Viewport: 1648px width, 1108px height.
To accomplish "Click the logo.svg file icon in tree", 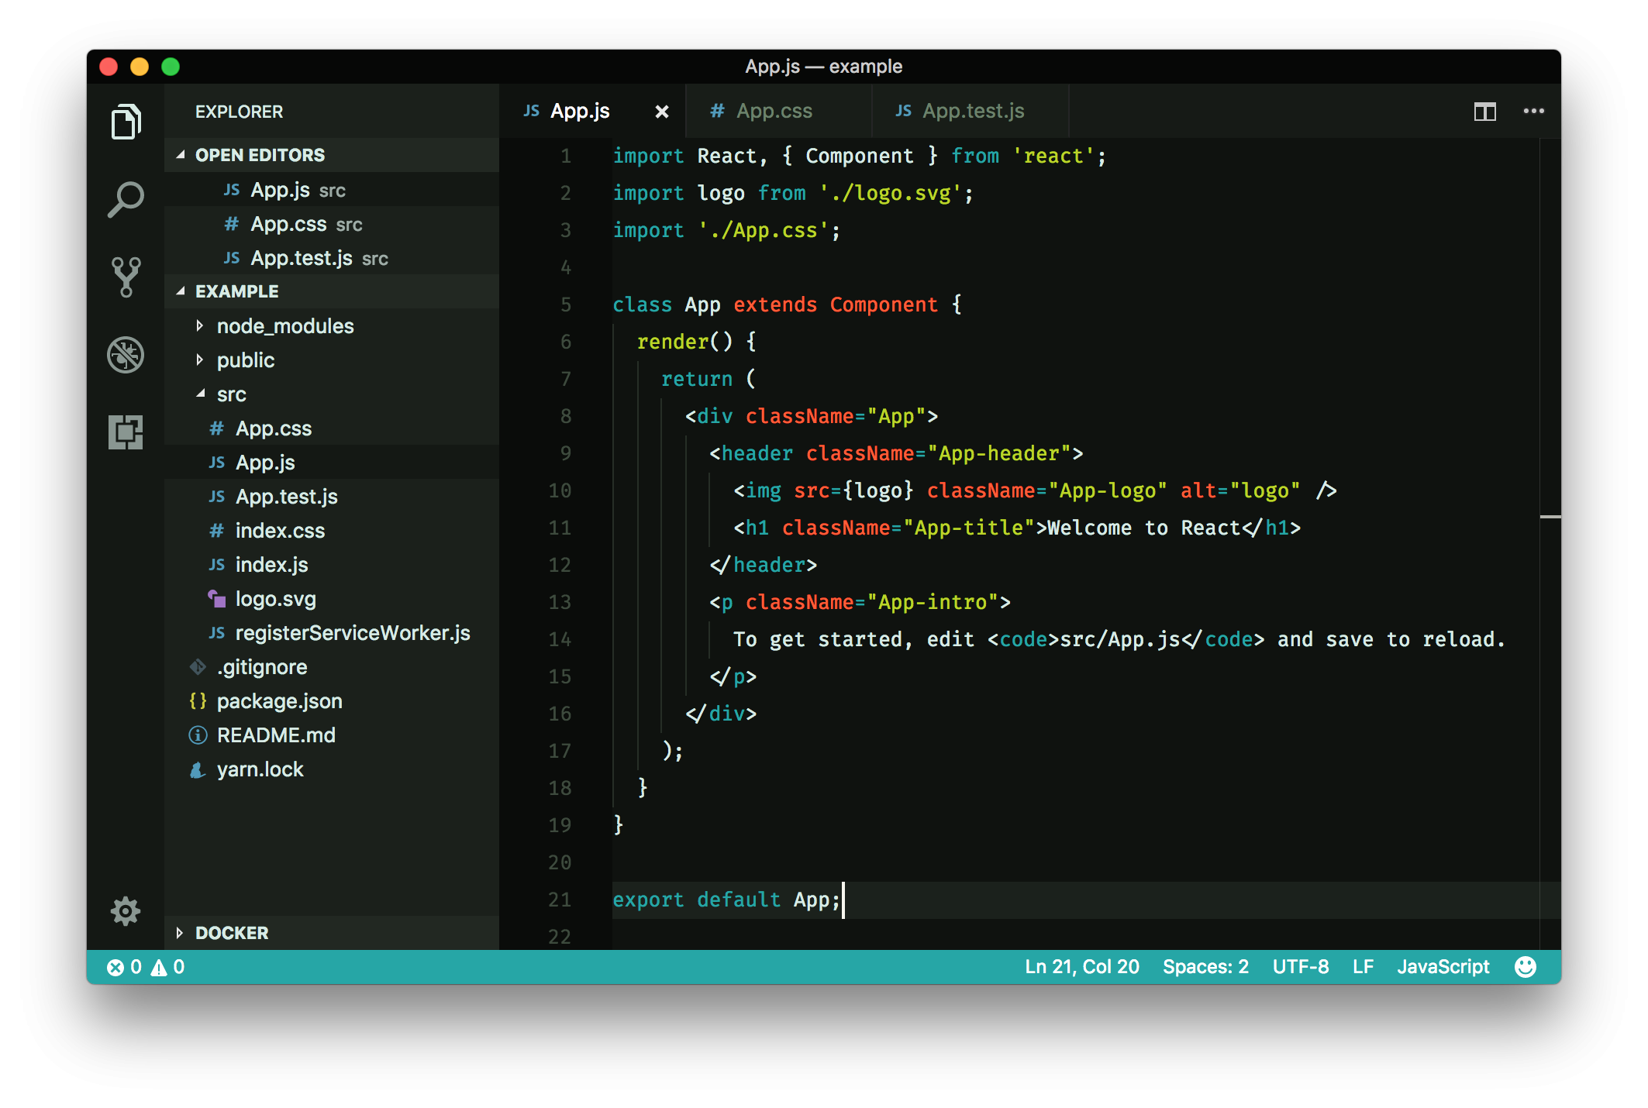I will click(217, 598).
